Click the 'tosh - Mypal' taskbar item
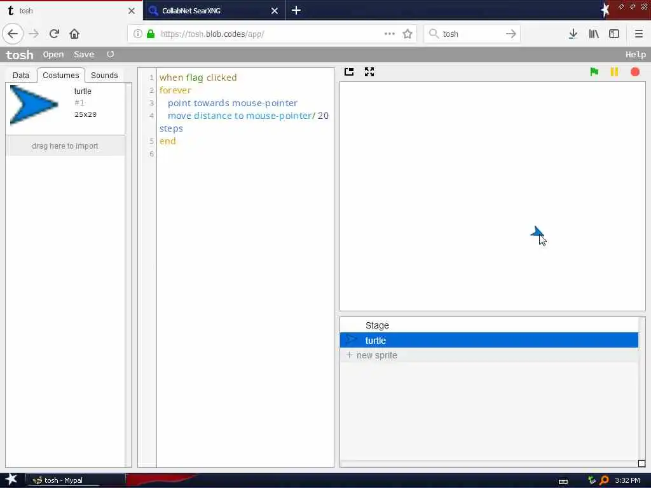651x488 pixels. [x=76, y=480]
